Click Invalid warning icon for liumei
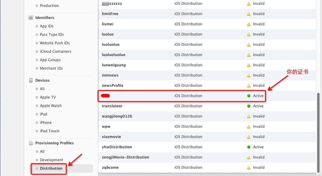 (249, 24)
